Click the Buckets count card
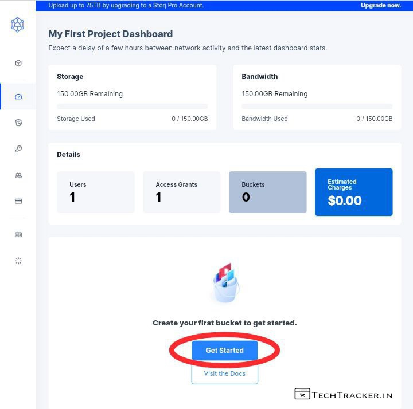 click(267, 192)
